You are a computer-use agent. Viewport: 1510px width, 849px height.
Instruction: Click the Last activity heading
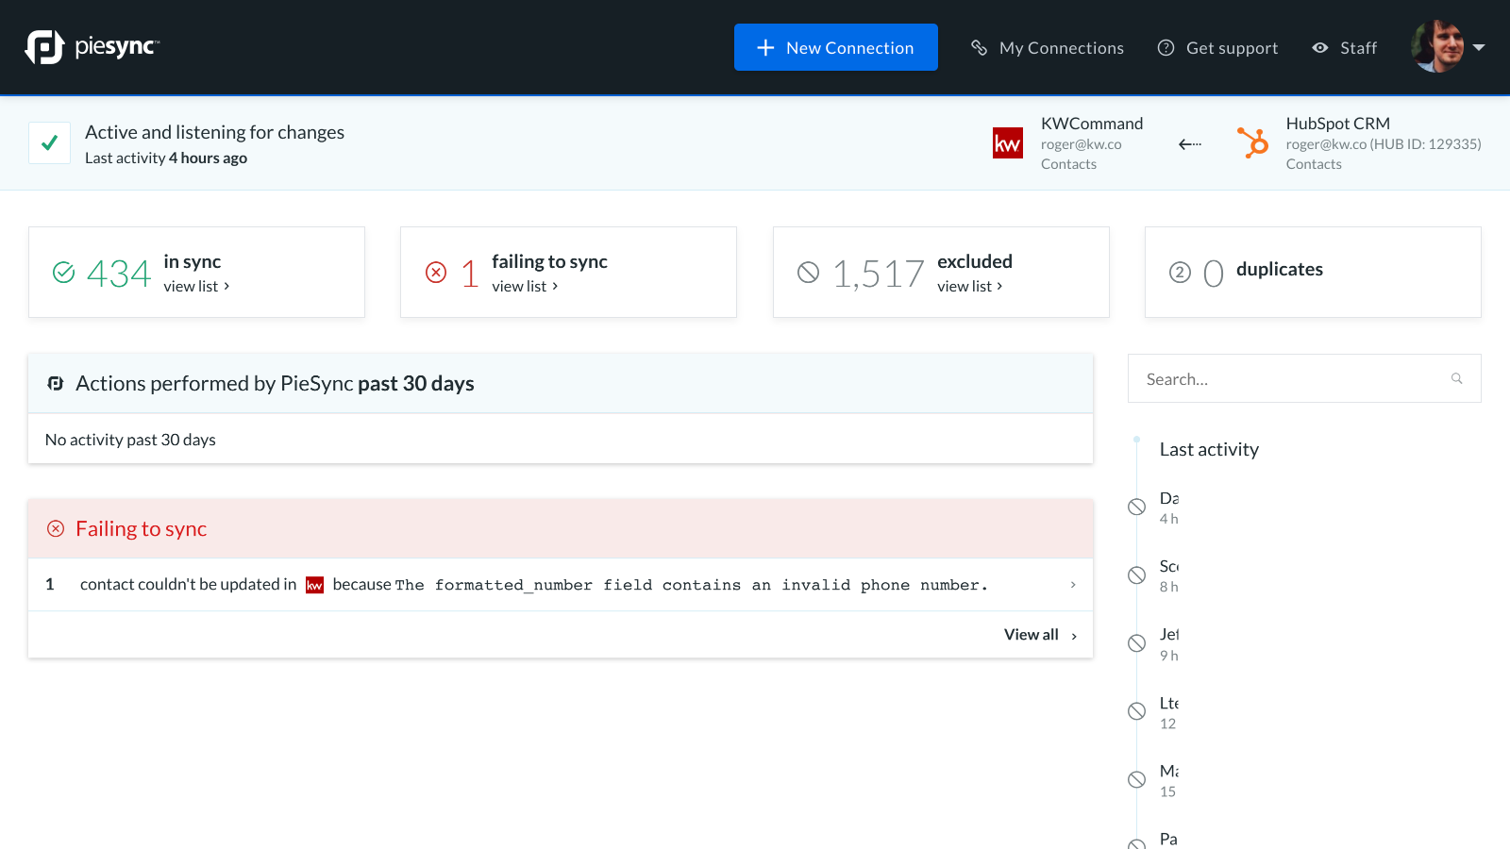pyautogui.click(x=1209, y=450)
